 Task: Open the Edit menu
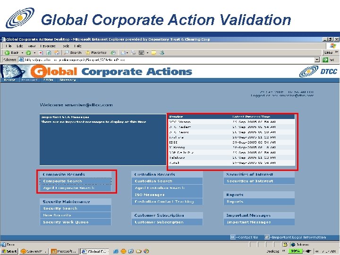coord(19,46)
